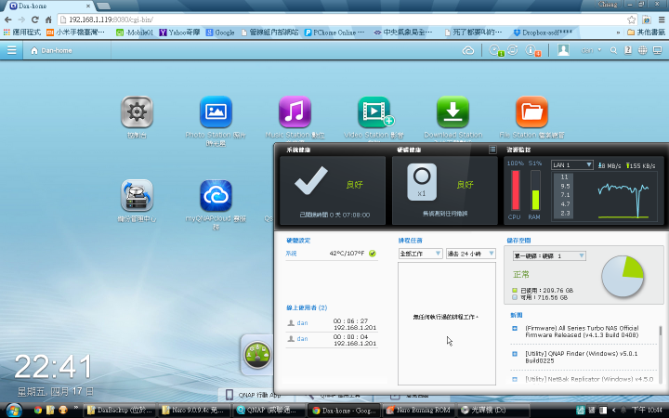
Task: Bookmark this page with star icon
Action: [x=632, y=20]
